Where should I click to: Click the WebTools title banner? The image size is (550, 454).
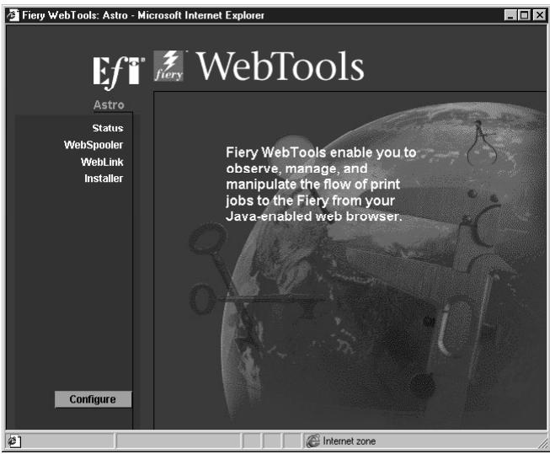pyautogui.click(x=280, y=66)
